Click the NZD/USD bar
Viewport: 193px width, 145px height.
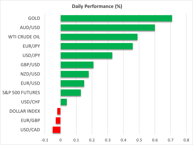coord(74,74)
